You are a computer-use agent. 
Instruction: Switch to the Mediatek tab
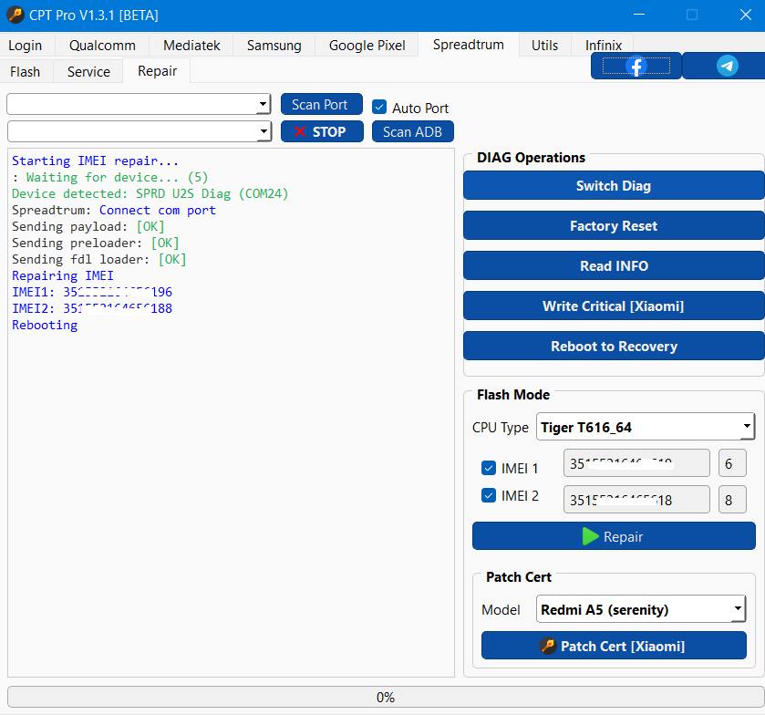click(191, 46)
